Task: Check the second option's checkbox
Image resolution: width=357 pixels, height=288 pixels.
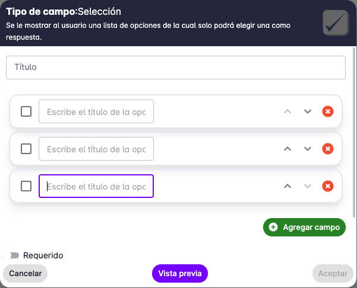Action: point(26,149)
